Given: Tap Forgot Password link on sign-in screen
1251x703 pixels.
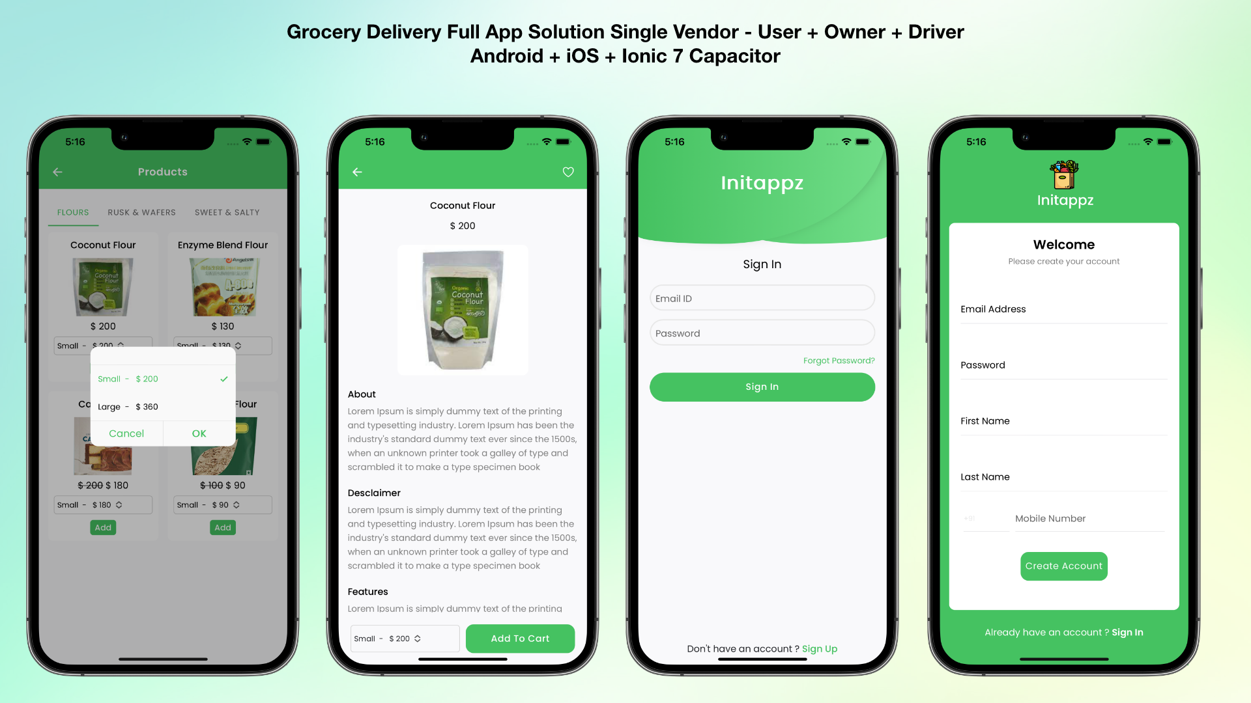Looking at the screenshot, I should tap(839, 360).
